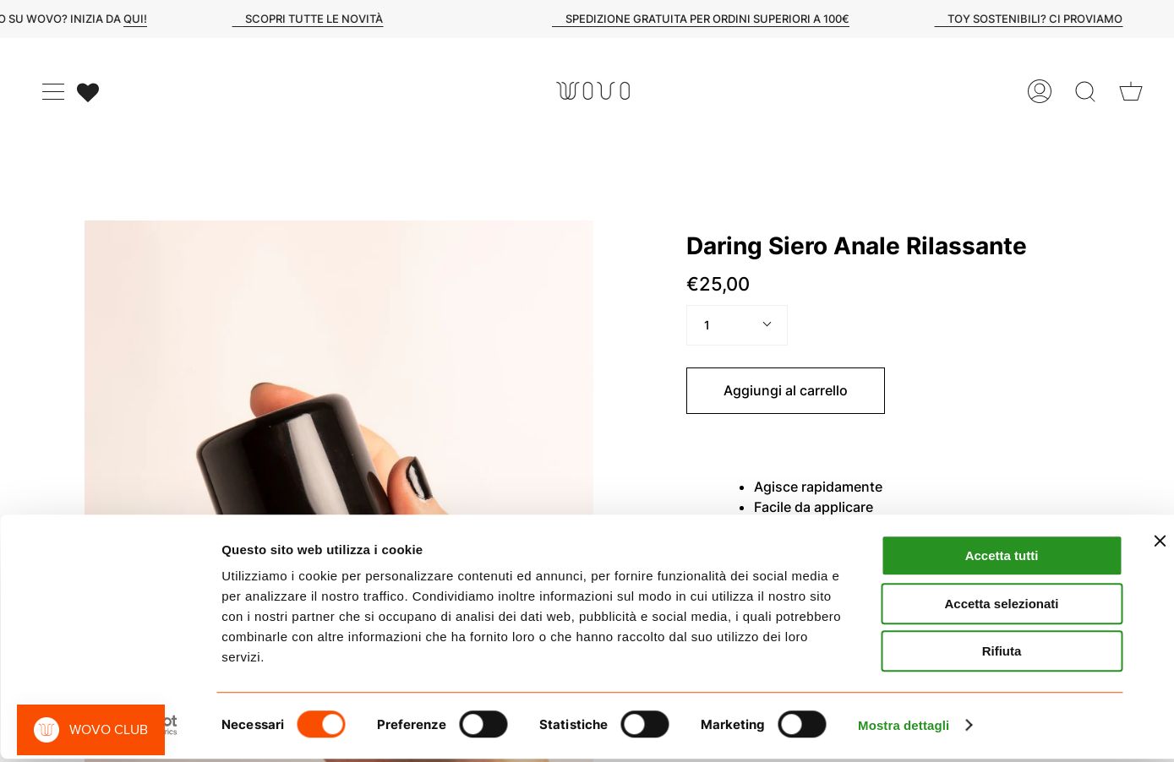This screenshot has width=1174, height=762.
Task: Open the search magnifier icon
Action: [x=1085, y=91]
